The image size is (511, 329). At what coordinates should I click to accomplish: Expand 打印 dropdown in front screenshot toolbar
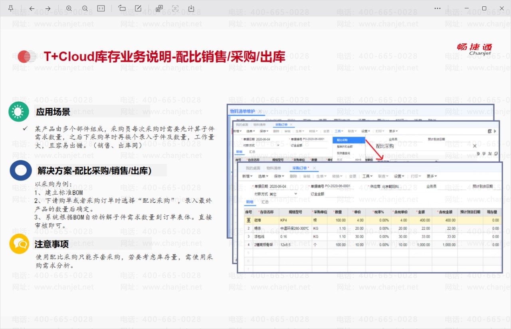point(416,176)
